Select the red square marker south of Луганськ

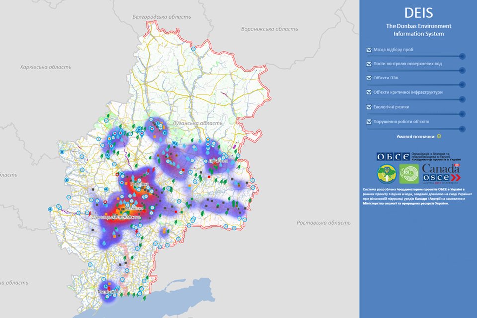209,177
